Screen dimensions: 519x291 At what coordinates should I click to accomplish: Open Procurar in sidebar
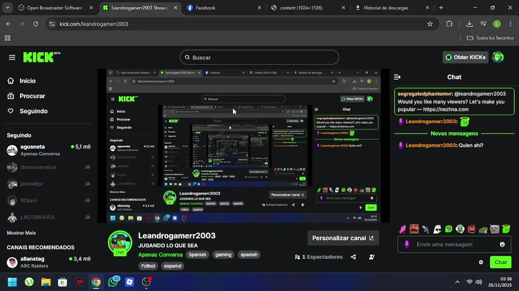click(27, 96)
